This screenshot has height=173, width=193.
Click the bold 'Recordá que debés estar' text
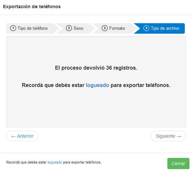(x=53, y=85)
